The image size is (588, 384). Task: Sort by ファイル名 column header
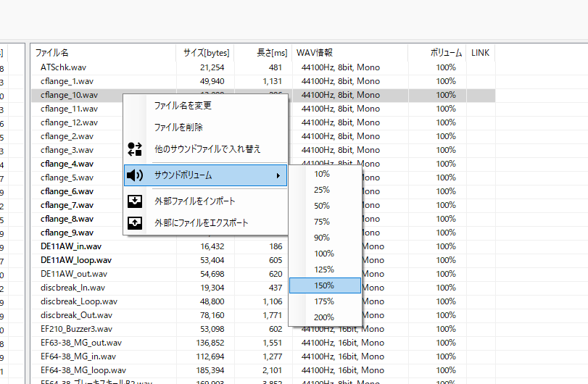click(52, 53)
